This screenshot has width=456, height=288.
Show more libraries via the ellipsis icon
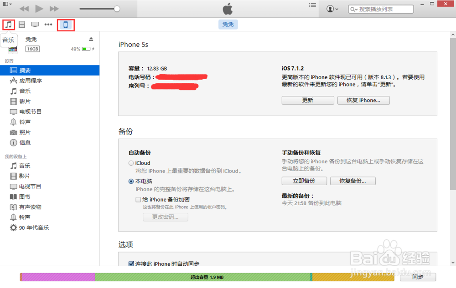48,25
